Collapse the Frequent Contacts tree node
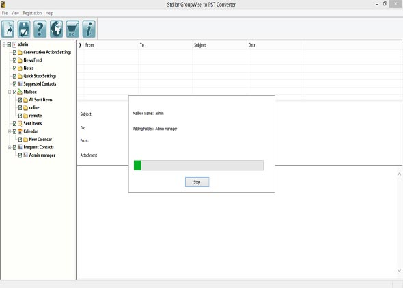 point(10,147)
